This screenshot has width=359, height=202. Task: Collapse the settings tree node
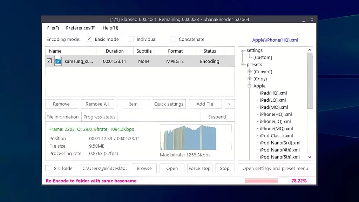tap(243, 50)
